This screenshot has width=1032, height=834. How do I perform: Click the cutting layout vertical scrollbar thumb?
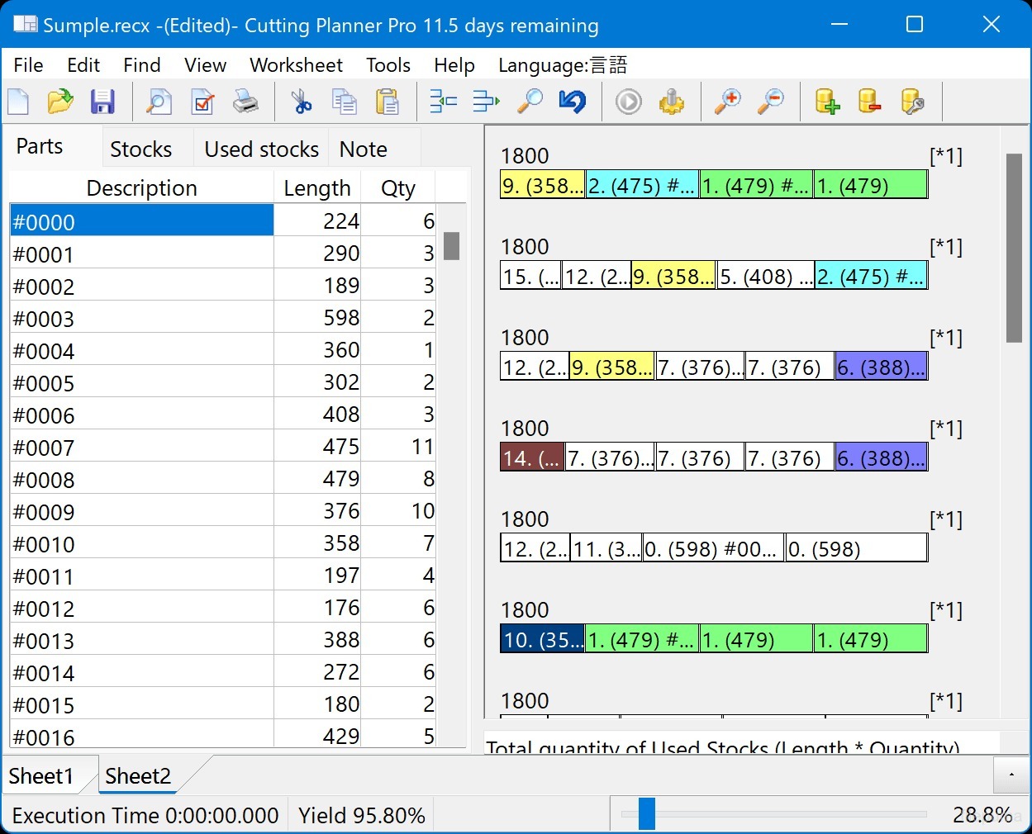tap(1014, 248)
